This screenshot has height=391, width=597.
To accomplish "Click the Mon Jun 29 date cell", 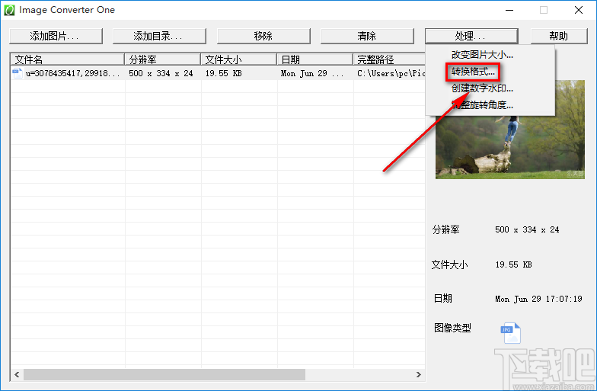I will pyautogui.click(x=312, y=73).
